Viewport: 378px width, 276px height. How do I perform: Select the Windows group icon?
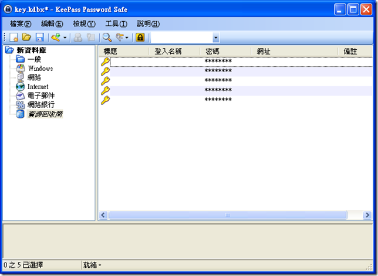pos(20,68)
